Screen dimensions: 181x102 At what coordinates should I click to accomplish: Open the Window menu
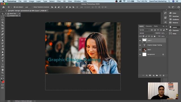[x=77, y=1]
